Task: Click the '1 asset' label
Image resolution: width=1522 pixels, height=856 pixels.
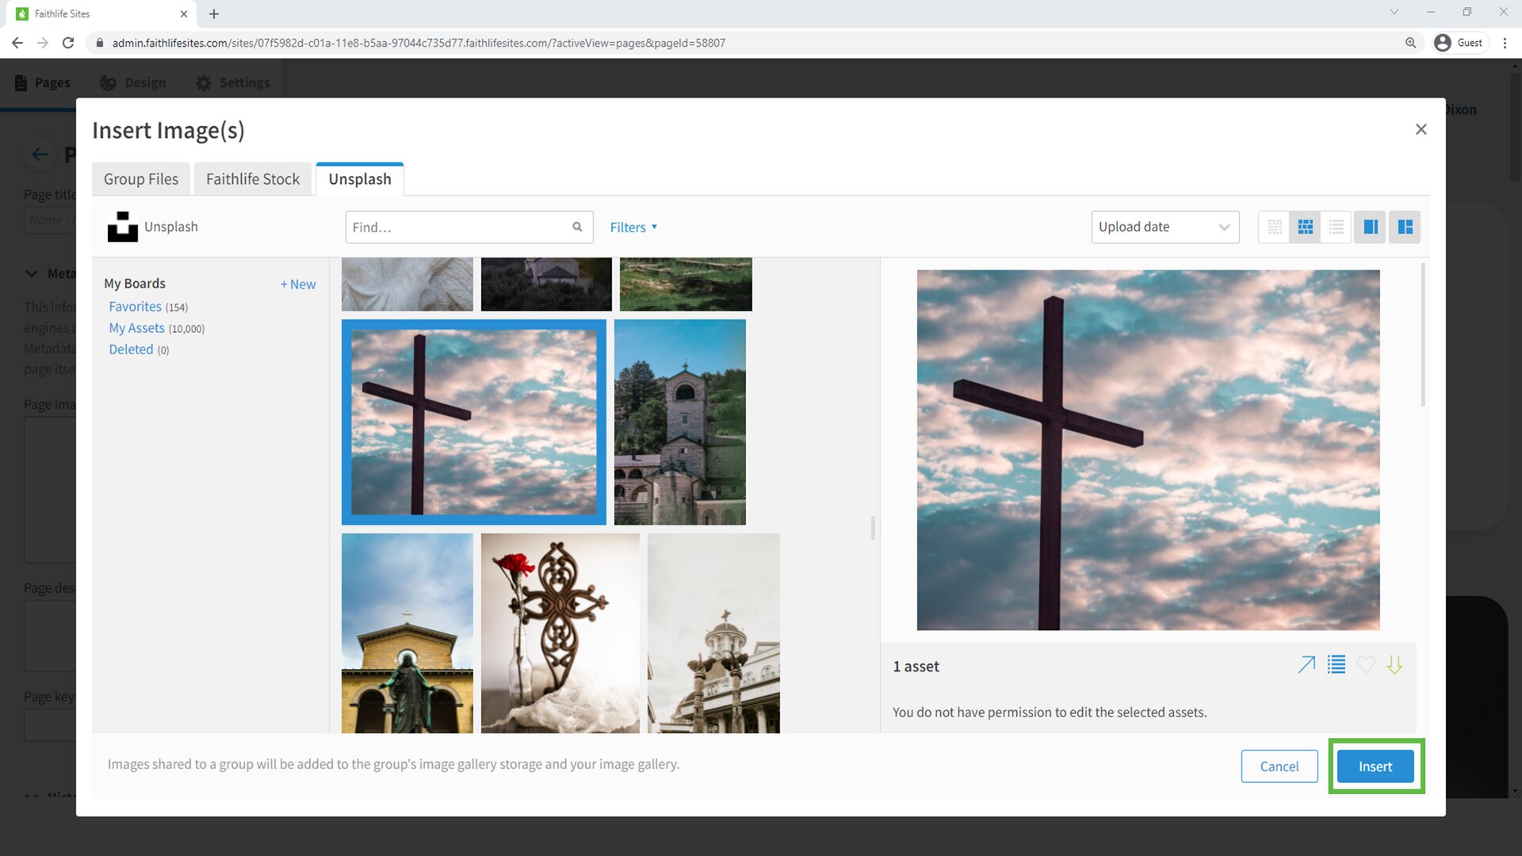Action: (916, 667)
